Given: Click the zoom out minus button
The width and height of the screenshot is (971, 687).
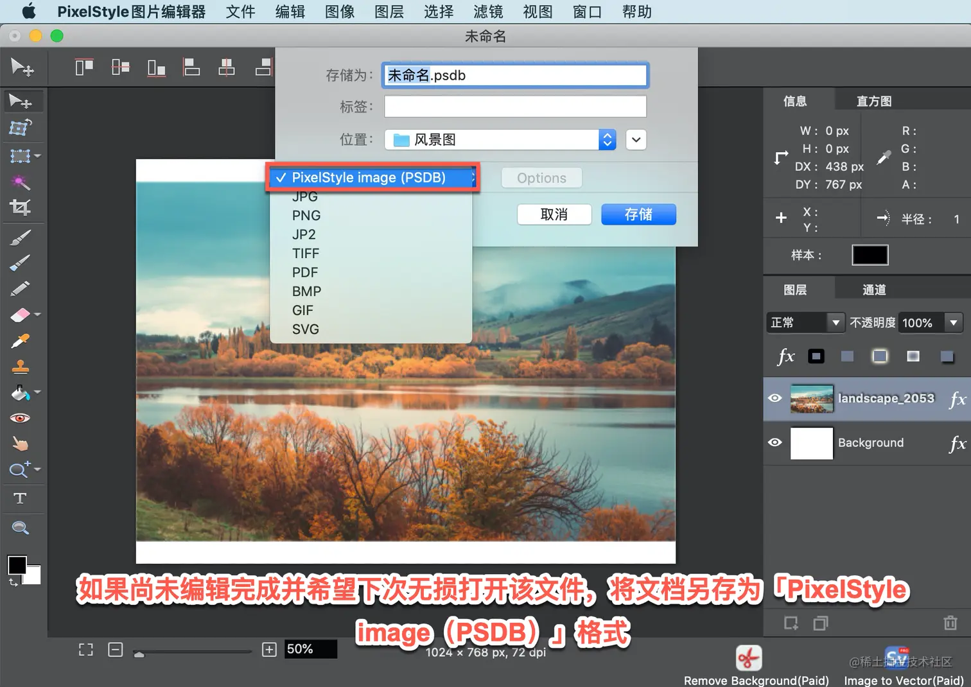Looking at the screenshot, I should (x=116, y=650).
